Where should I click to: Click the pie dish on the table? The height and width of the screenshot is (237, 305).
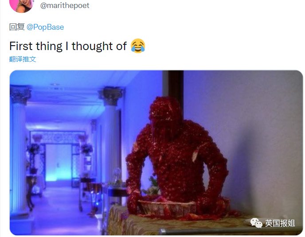[167, 207]
